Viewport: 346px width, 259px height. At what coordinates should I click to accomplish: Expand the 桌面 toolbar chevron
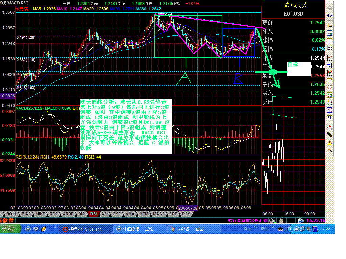(x=255, y=227)
